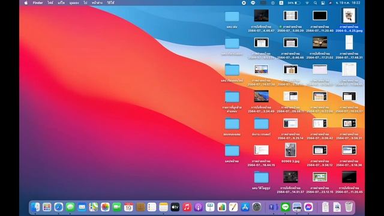Open the Control Center in menu bar
This screenshot has height=216, width=384.
click(x=323, y=2)
